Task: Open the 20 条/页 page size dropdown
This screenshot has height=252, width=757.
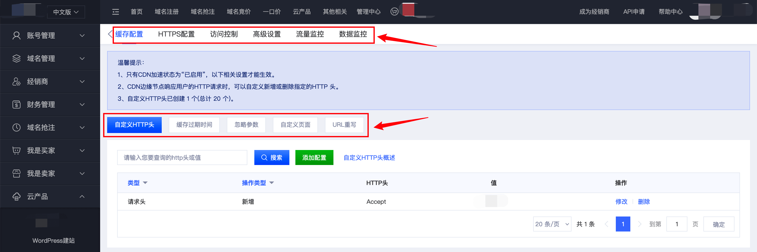Action: 552,224
